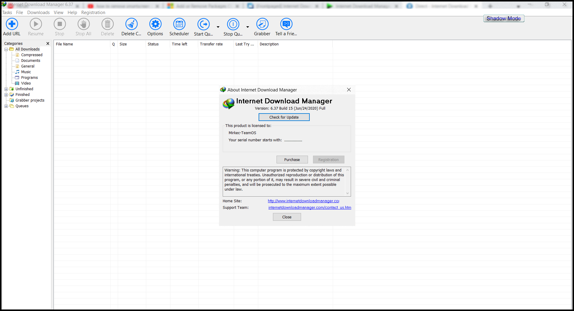574x311 pixels.
Task: Select Video category
Action: coord(26,83)
